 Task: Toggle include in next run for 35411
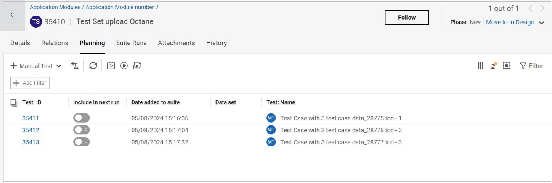pyautogui.click(x=81, y=118)
